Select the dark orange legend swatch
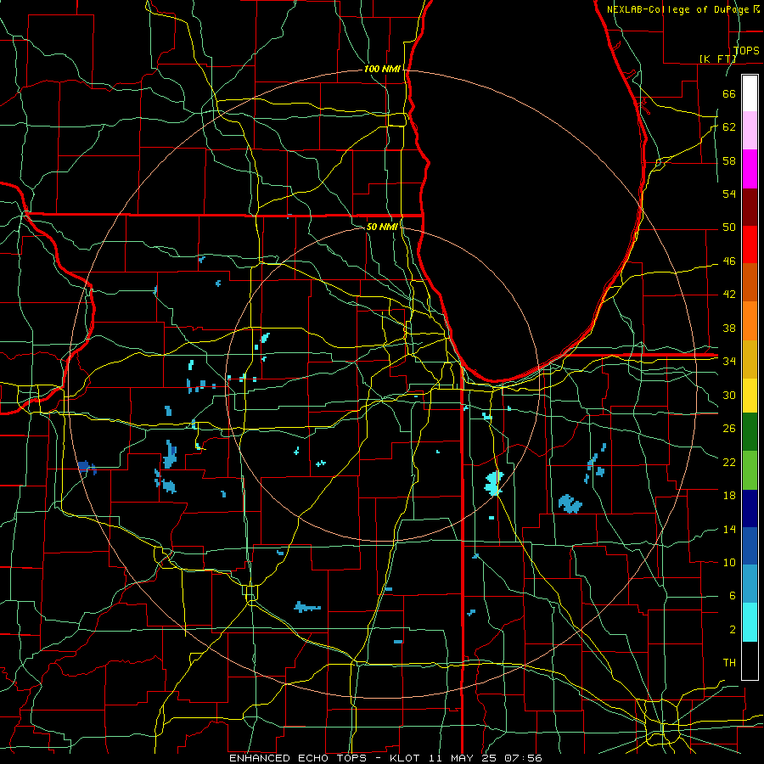The image size is (764, 764). [x=750, y=282]
